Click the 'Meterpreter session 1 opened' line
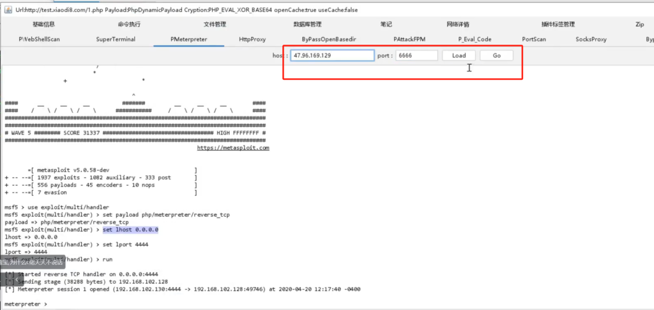Image resolution: width=654 pixels, height=310 pixels. tap(183, 289)
